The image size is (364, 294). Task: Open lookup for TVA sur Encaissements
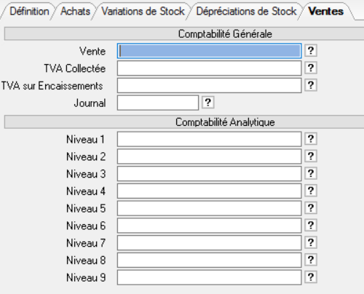311,85
